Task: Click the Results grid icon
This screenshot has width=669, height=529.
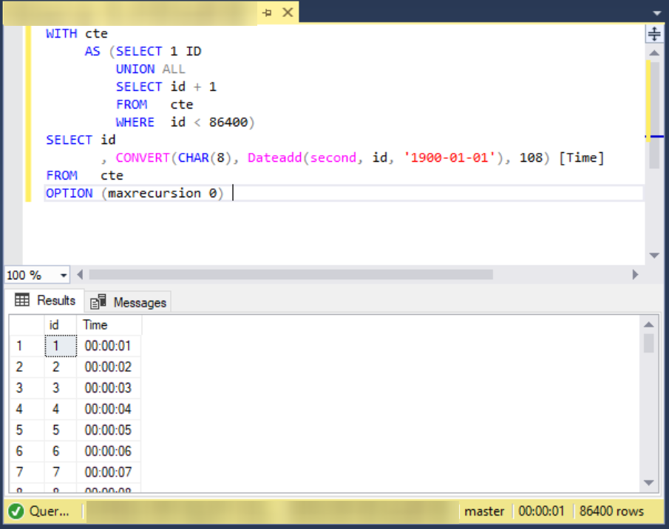Action: [x=22, y=300]
